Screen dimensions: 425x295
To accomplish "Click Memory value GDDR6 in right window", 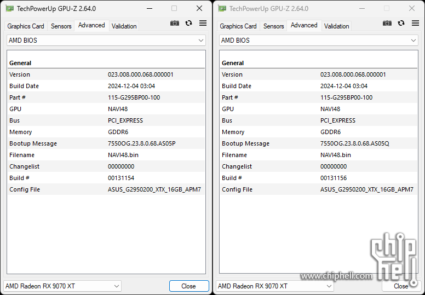I will click(330, 132).
